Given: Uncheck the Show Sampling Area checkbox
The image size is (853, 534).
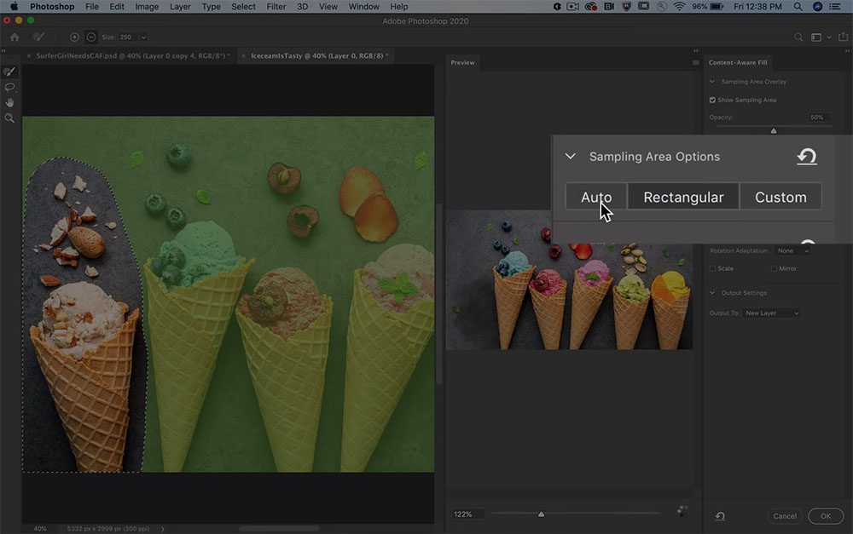Looking at the screenshot, I should (x=713, y=100).
